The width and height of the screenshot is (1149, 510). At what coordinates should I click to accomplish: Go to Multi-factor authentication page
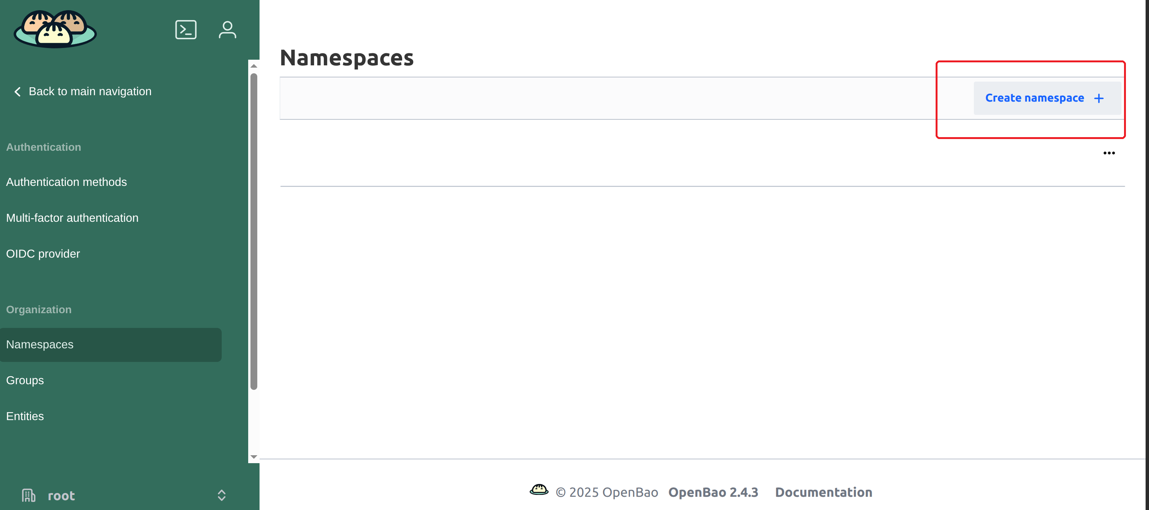72,218
